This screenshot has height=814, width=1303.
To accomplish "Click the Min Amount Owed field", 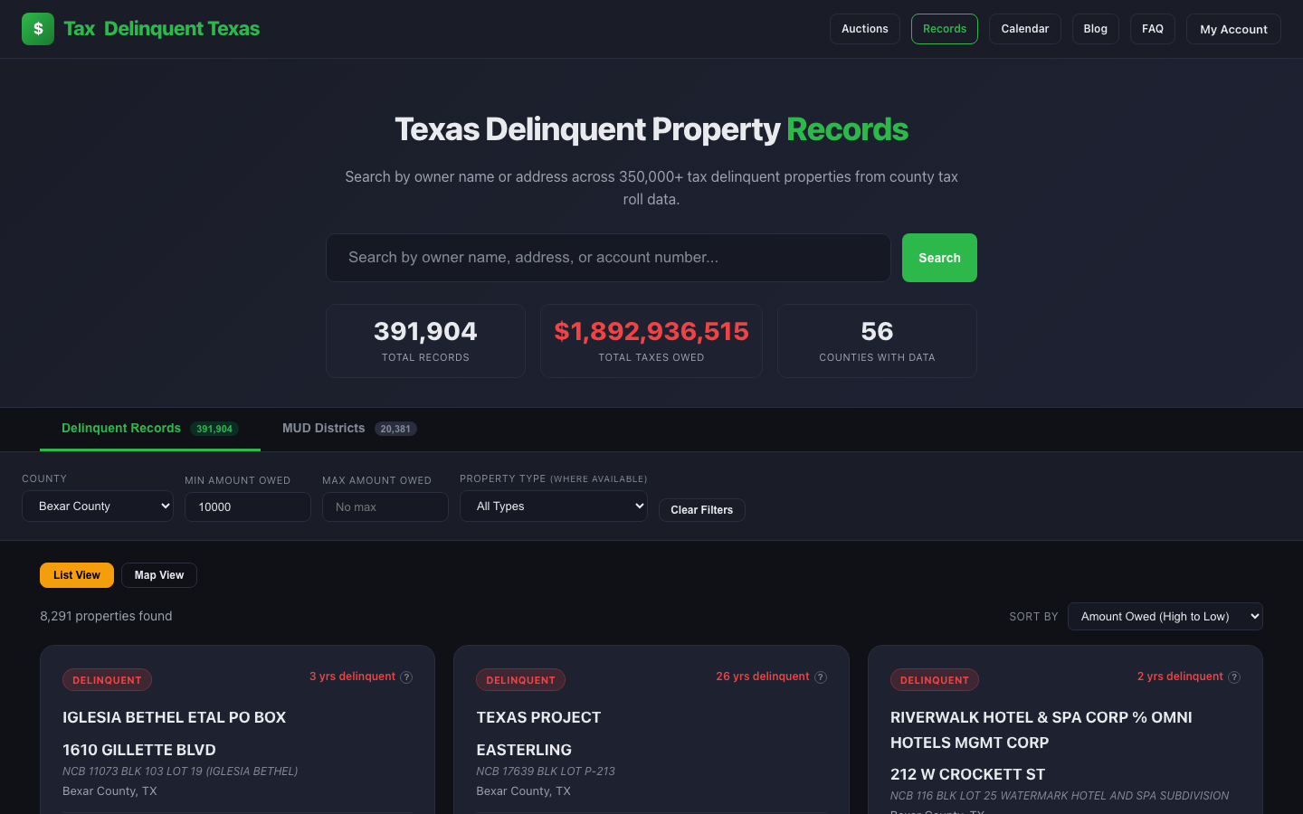I will coord(248,507).
